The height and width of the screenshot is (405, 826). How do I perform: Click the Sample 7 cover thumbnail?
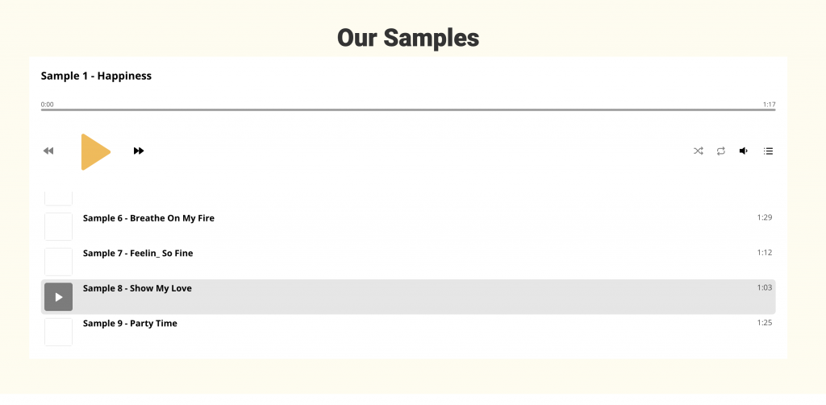point(58,262)
